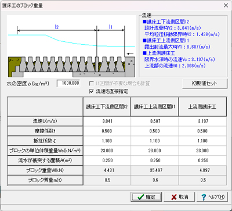Click block mass 0.5 under 護床工下流側区間l2
This screenshot has width=232, height=211.
click(x=107, y=180)
